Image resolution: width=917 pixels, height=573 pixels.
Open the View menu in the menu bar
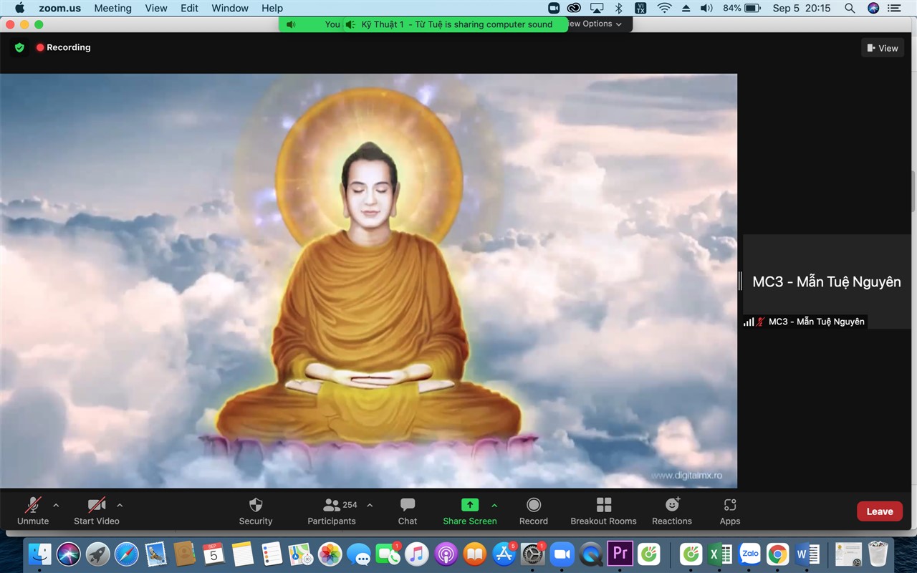pyautogui.click(x=156, y=8)
